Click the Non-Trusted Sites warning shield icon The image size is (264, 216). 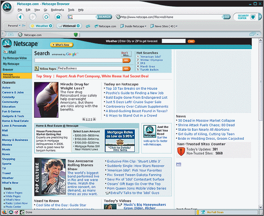pyautogui.click(x=181, y=151)
